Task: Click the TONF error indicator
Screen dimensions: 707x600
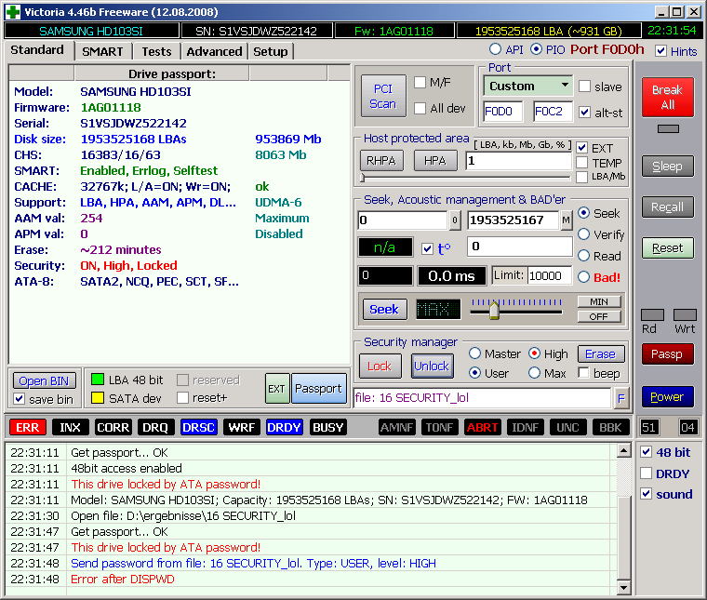Action: point(440,427)
